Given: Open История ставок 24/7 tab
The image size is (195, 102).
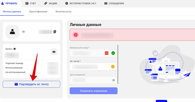Looking at the screenshot, I should (81, 3).
